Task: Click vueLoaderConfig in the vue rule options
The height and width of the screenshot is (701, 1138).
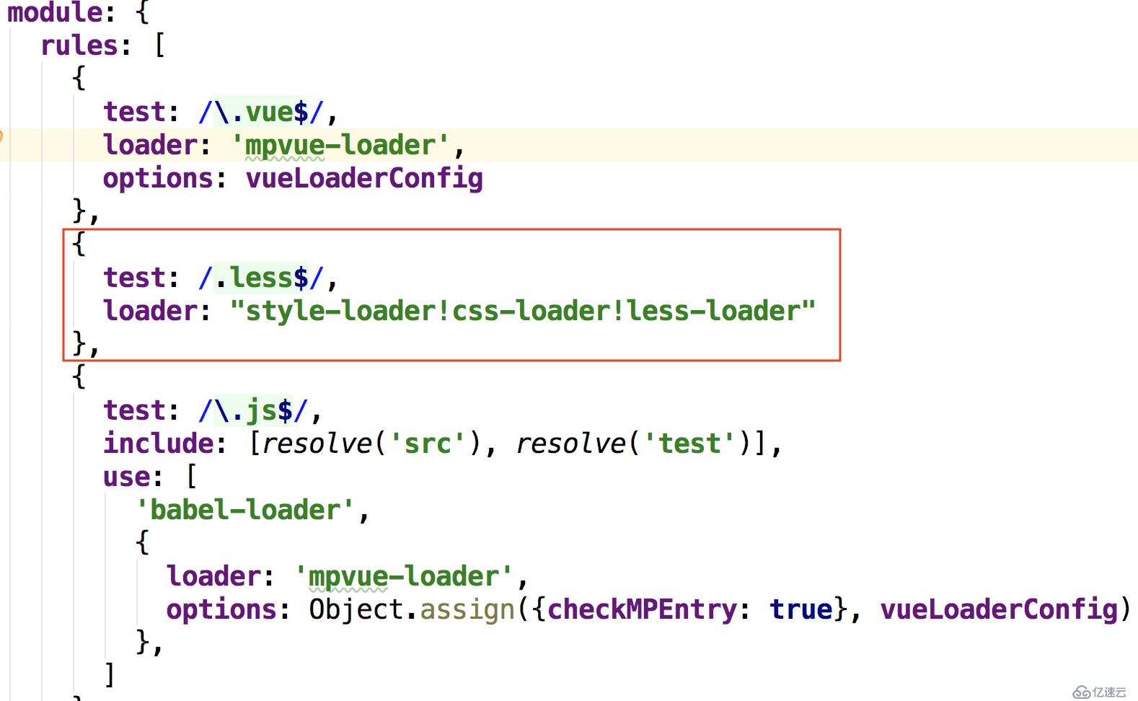Action: (x=364, y=178)
